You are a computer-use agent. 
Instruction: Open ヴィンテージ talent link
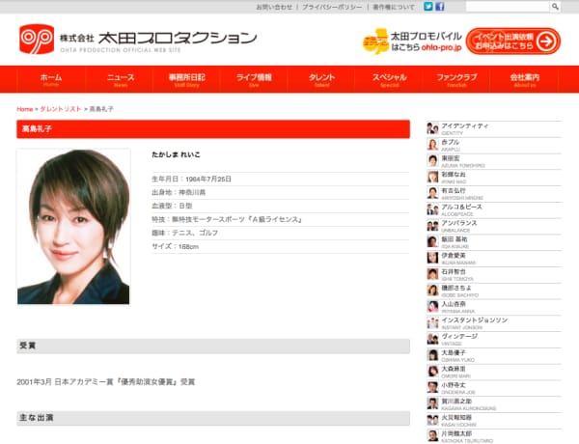point(459,336)
